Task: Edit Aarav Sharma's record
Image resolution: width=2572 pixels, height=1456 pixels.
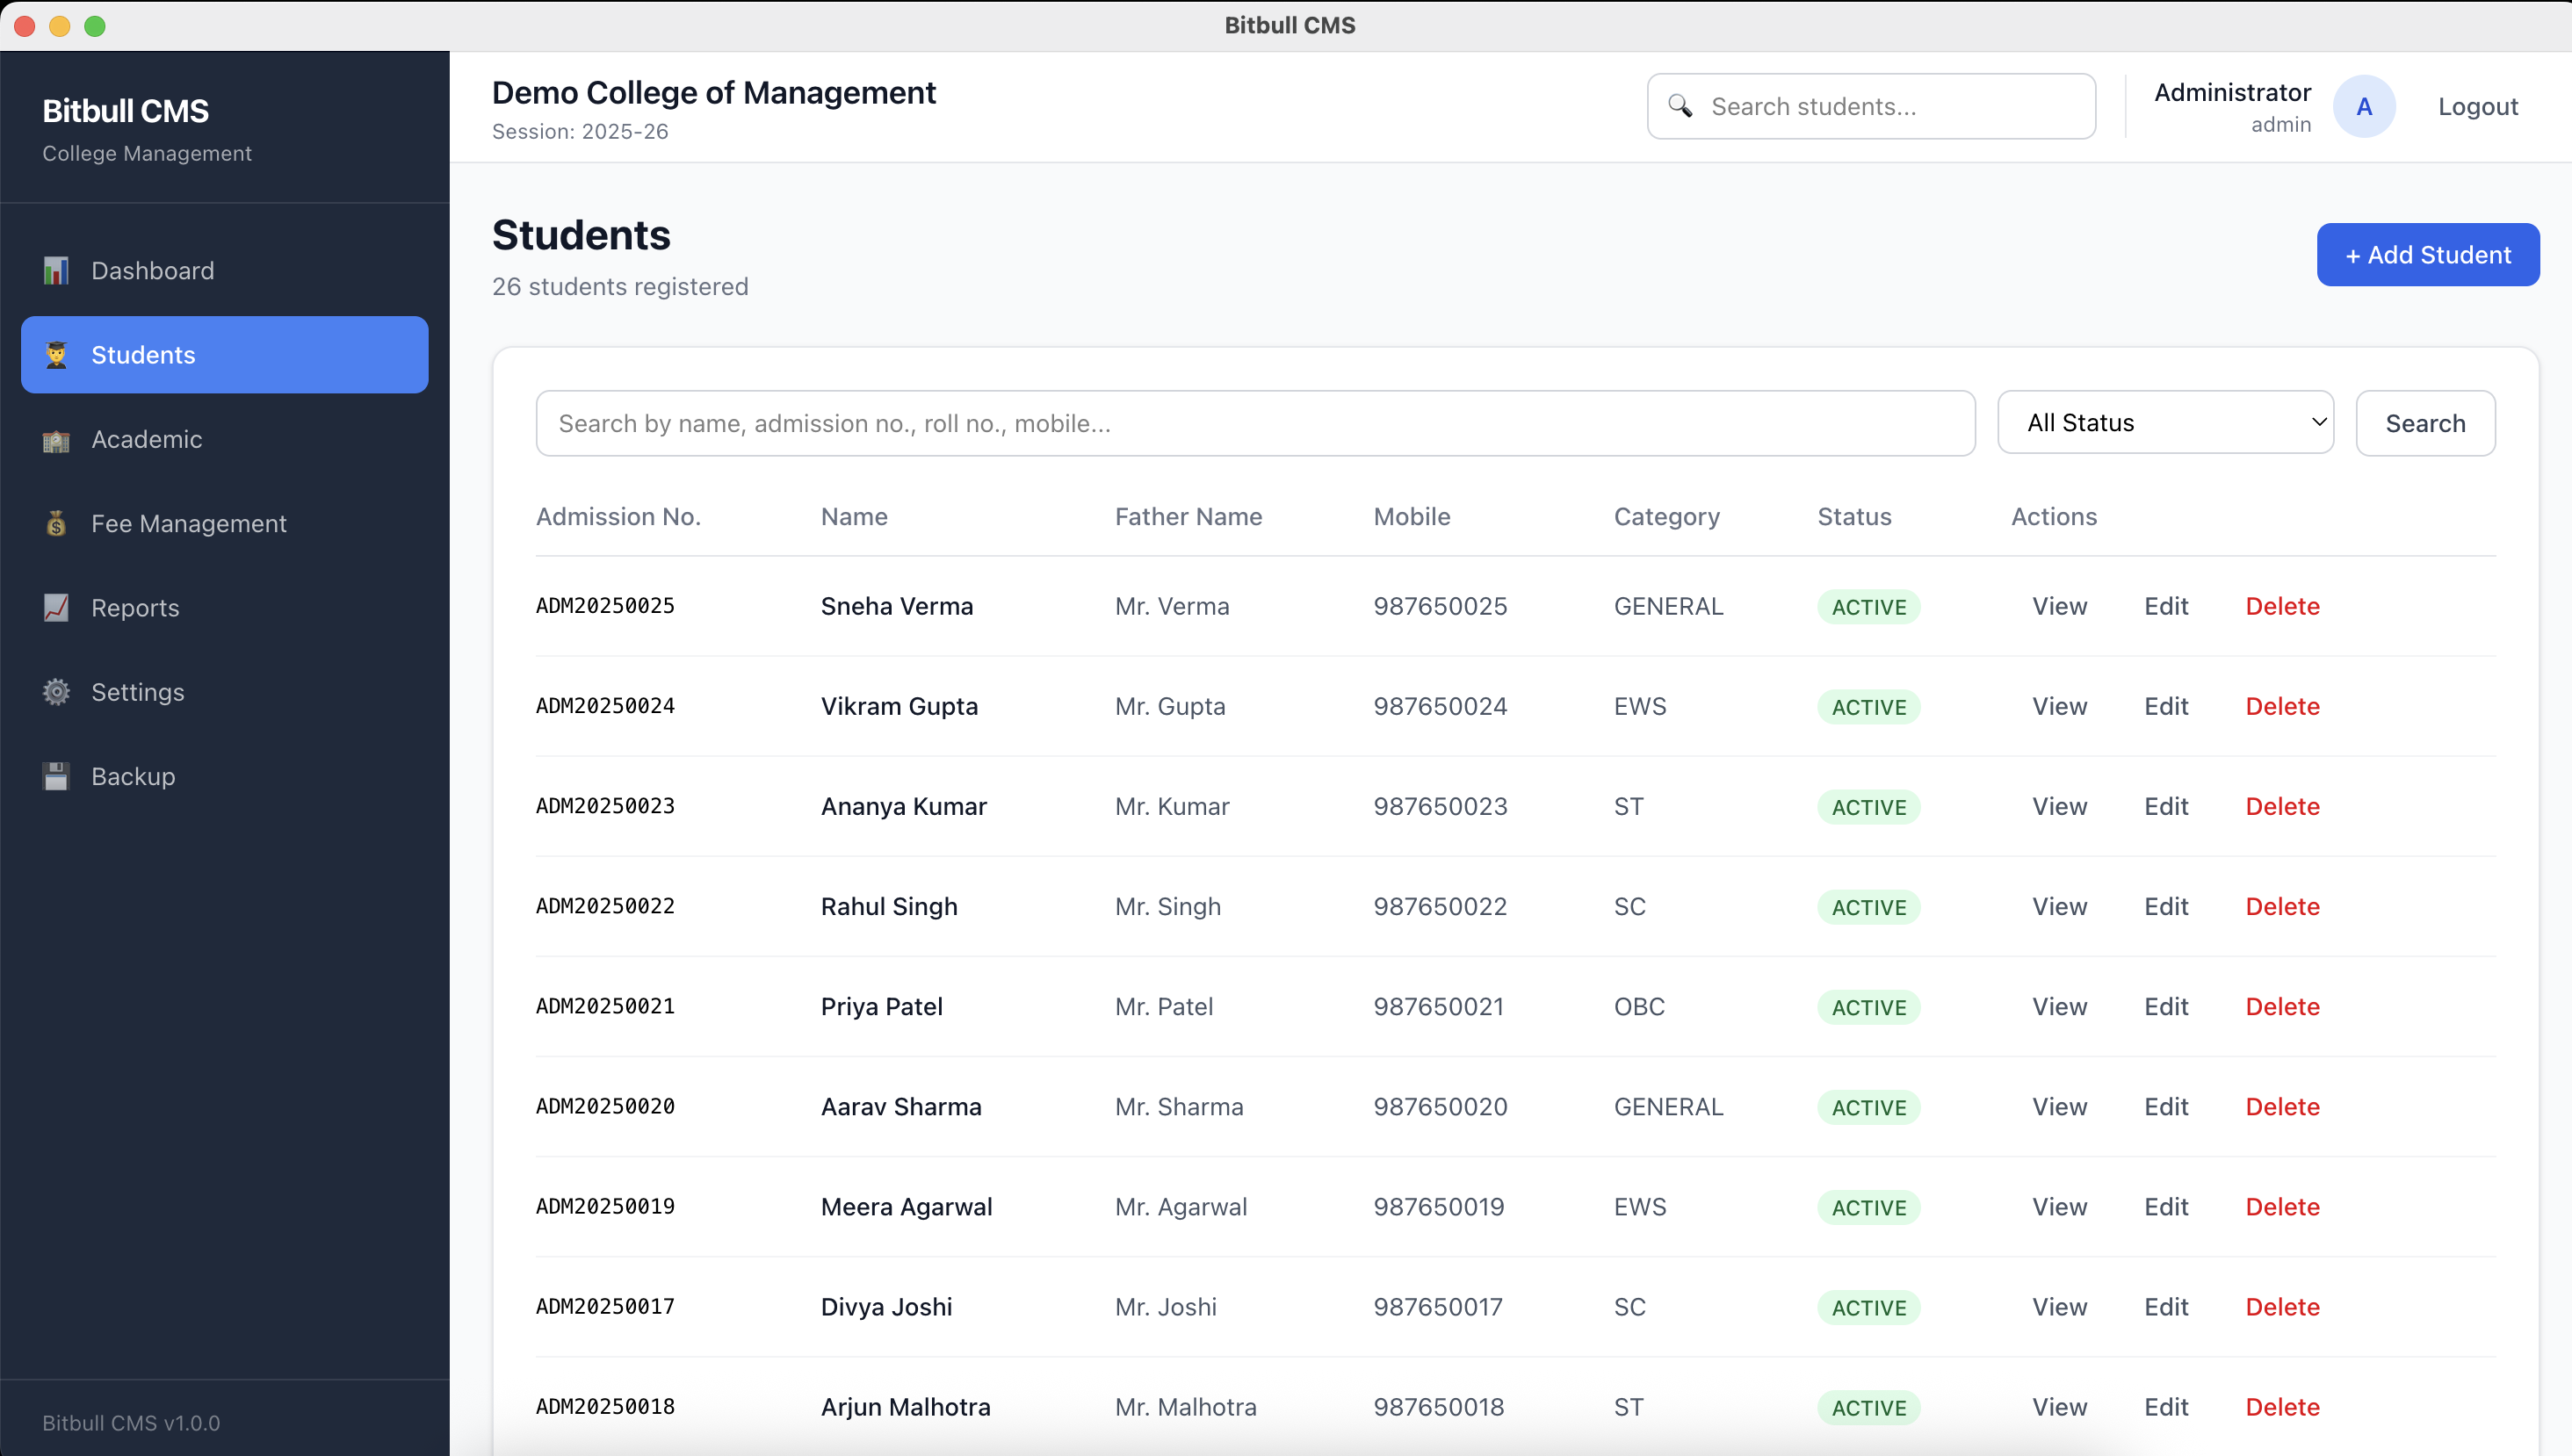Action: point(2166,1107)
